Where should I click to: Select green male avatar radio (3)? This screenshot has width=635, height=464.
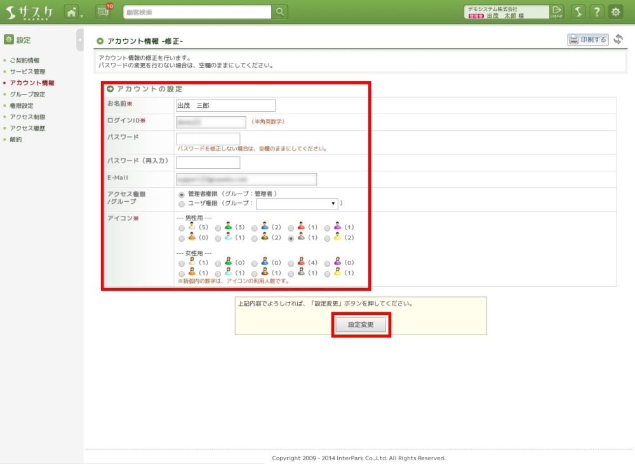(x=218, y=229)
